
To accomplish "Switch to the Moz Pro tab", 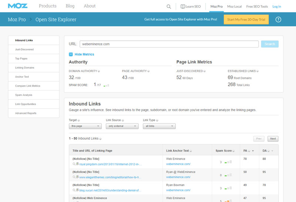I will (216, 7).
